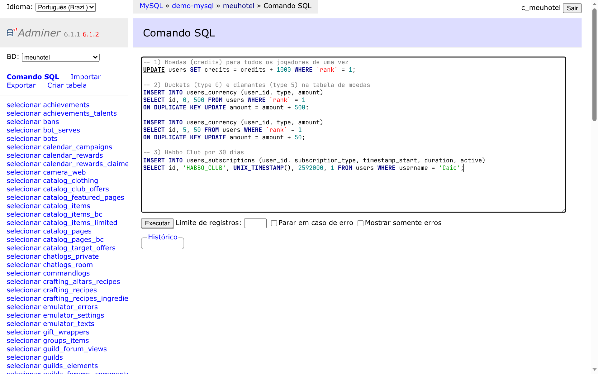The width and height of the screenshot is (598, 374).
Task: Click the page vertical scrollbar thumb
Action: coord(594,65)
